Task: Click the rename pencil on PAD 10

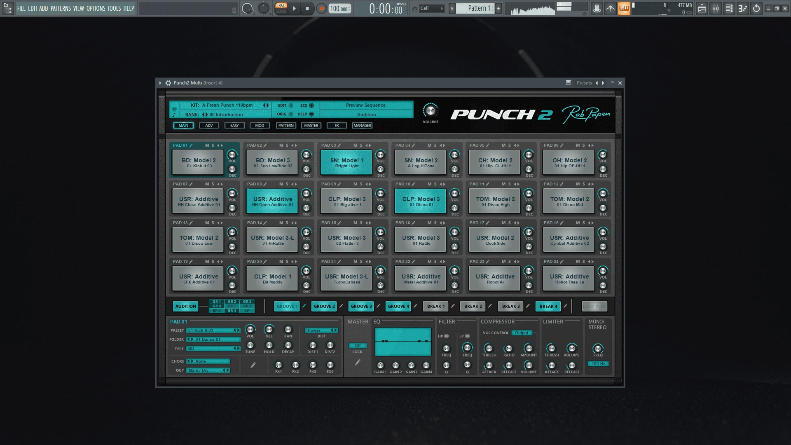Action: coord(413,184)
